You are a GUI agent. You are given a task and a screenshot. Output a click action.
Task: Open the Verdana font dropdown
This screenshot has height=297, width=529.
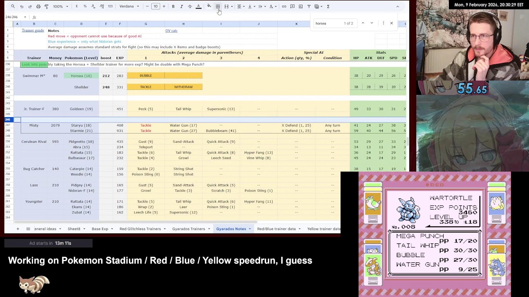[x=129, y=7]
